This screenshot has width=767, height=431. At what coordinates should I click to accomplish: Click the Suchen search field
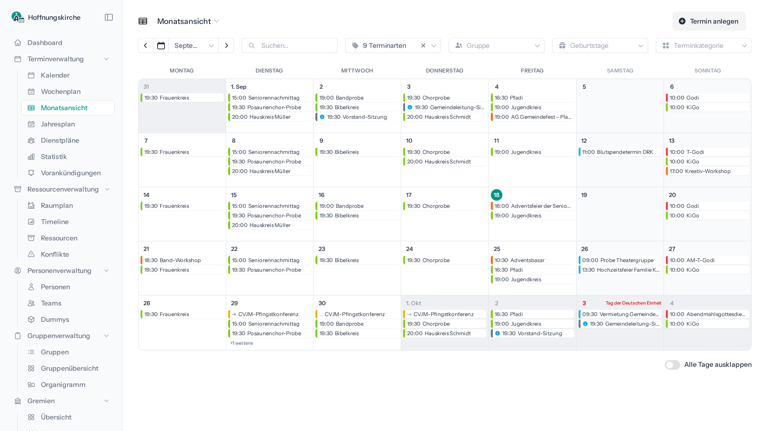click(x=290, y=46)
